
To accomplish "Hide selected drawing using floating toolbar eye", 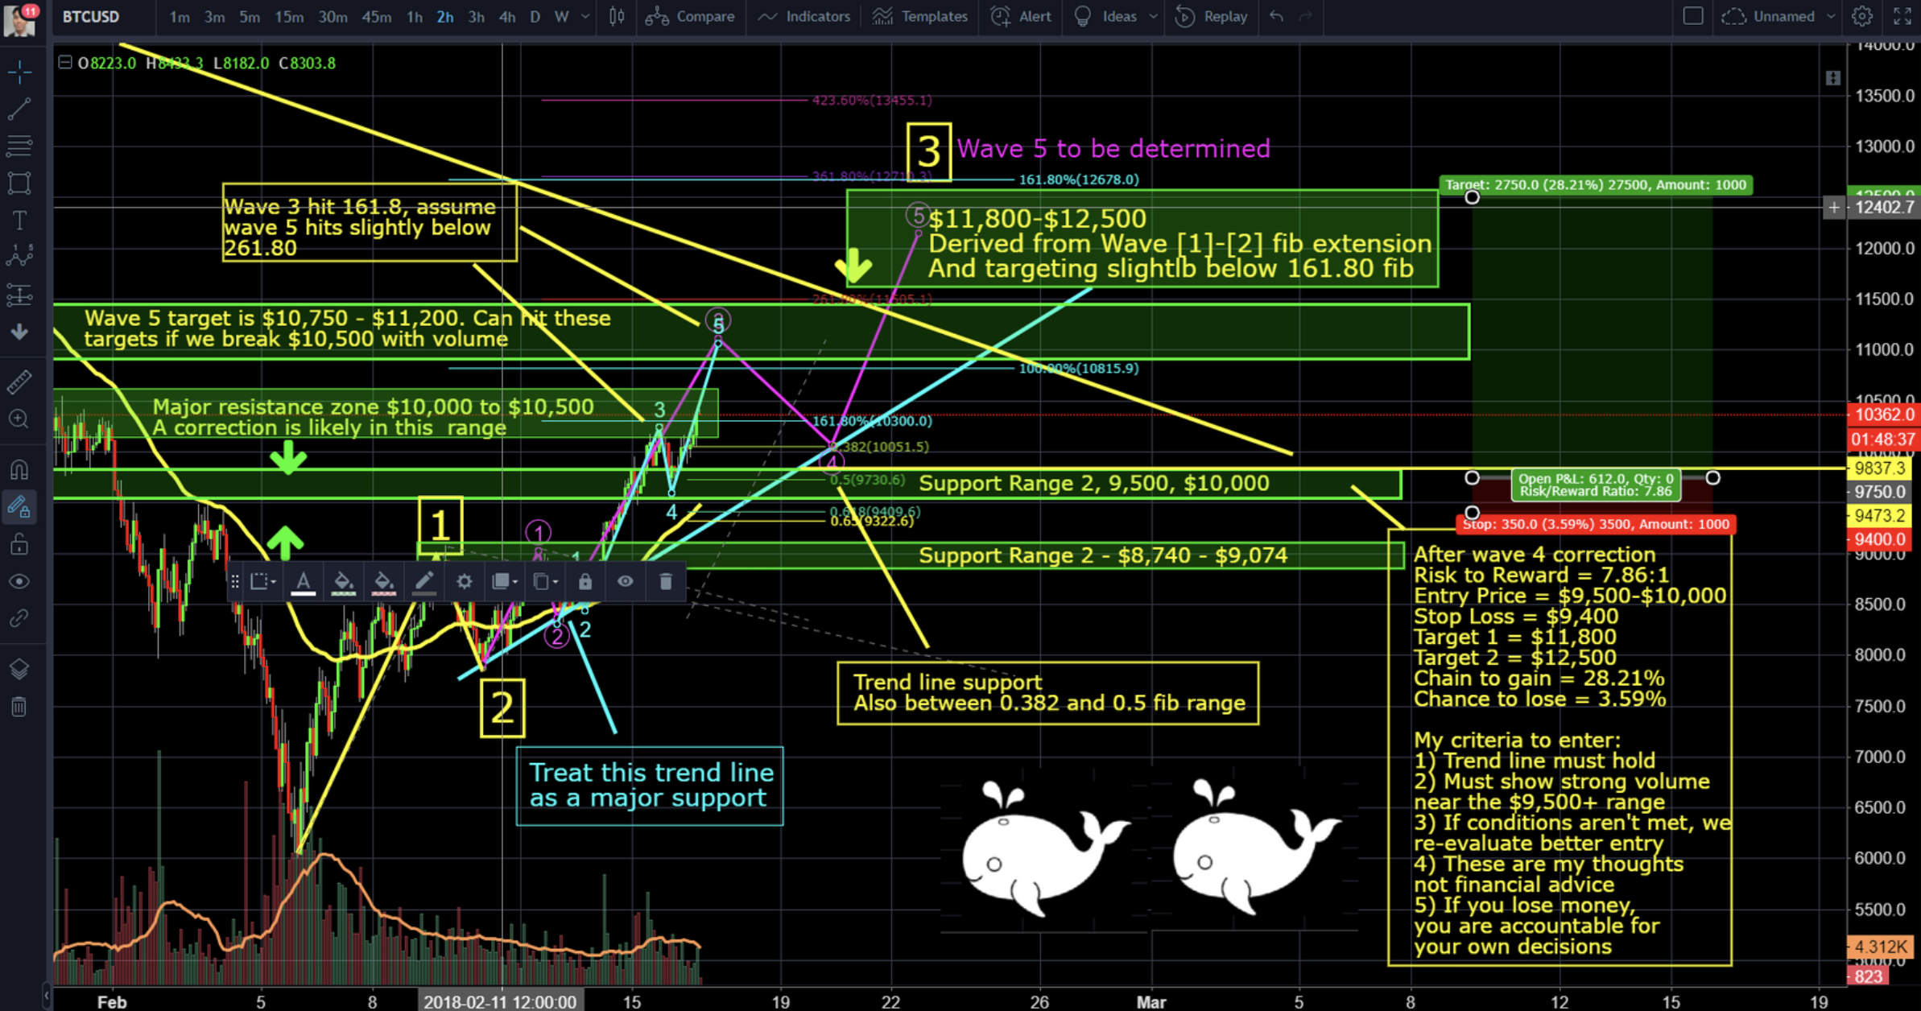I will coord(626,581).
